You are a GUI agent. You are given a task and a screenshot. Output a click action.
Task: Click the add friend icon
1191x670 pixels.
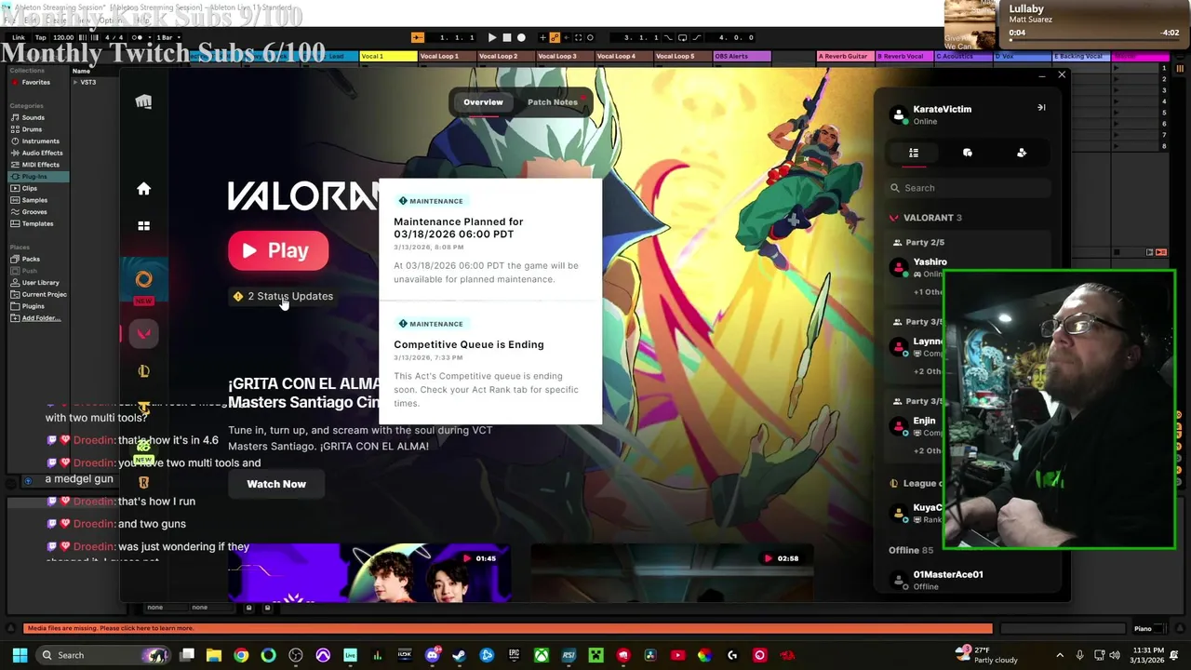(x=1022, y=153)
